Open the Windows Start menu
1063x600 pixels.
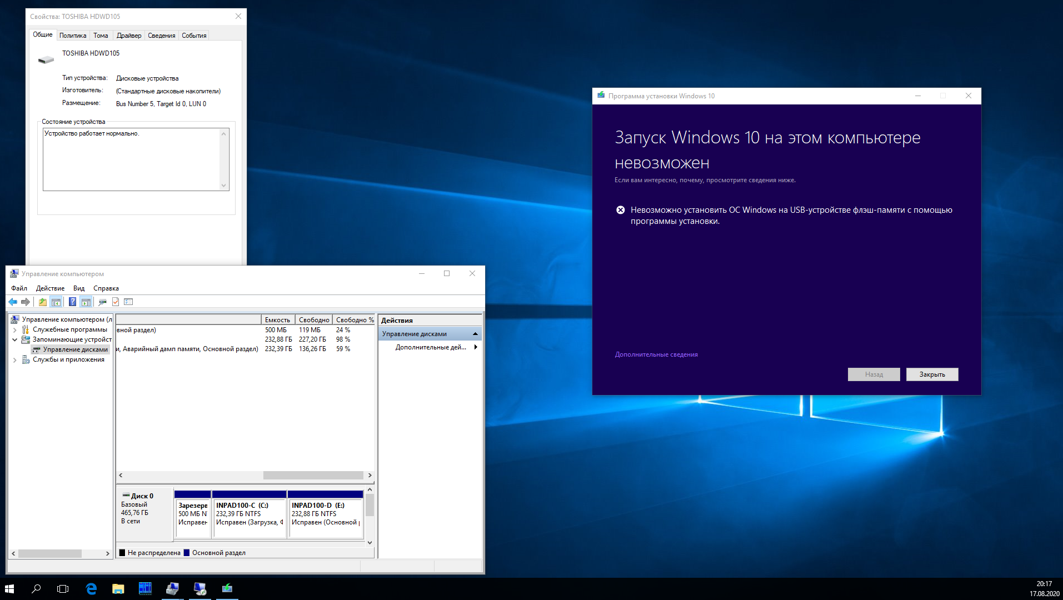pos(9,589)
